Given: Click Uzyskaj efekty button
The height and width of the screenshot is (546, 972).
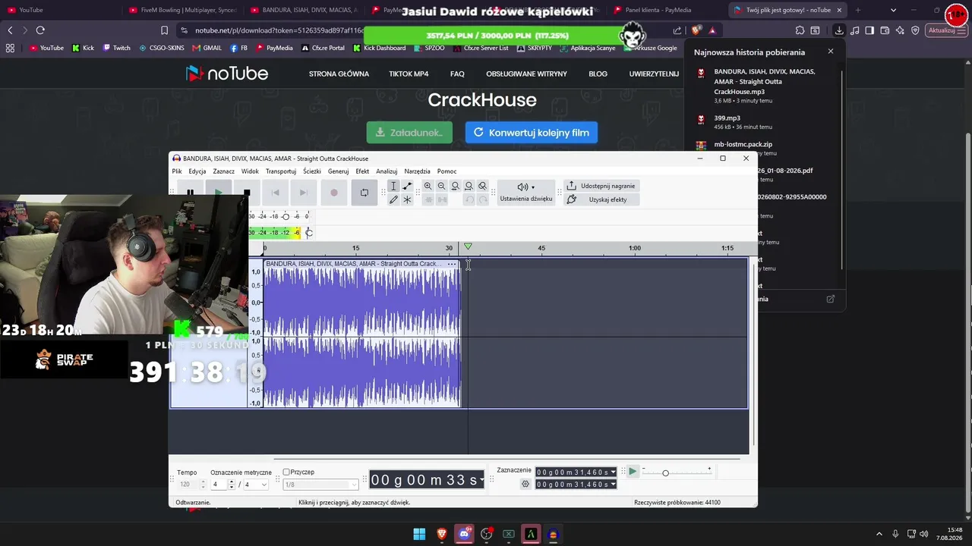Looking at the screenshot, I should click(601, 199).
